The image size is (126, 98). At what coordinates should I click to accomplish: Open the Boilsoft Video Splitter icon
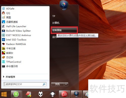[x=4, y=31]
